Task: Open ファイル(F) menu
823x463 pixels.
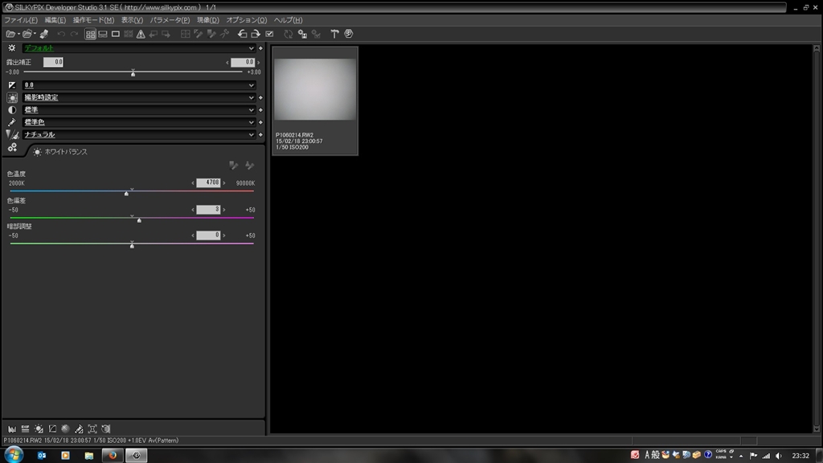Action: click(20, 20)
